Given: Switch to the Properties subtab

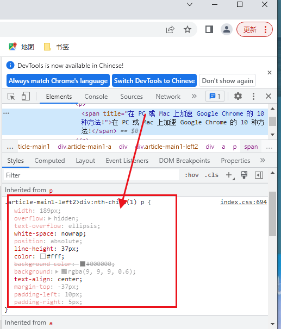Looking at the screenshot, I should point(235,161).
